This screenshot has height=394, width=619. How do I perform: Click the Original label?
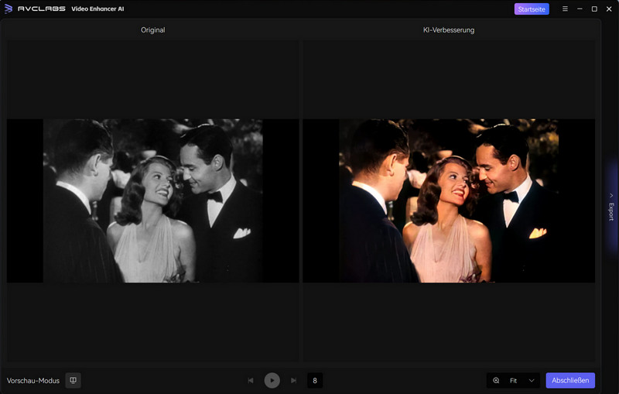click(x=152, y=30)
